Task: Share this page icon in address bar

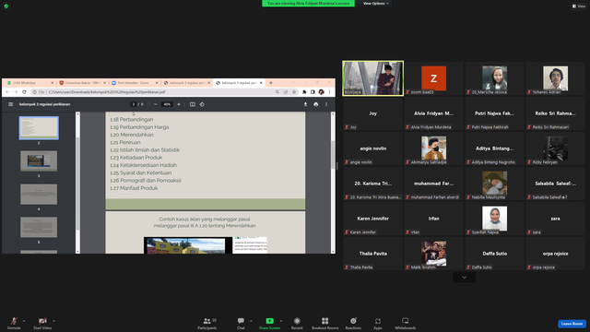Action: coord(286,92)
